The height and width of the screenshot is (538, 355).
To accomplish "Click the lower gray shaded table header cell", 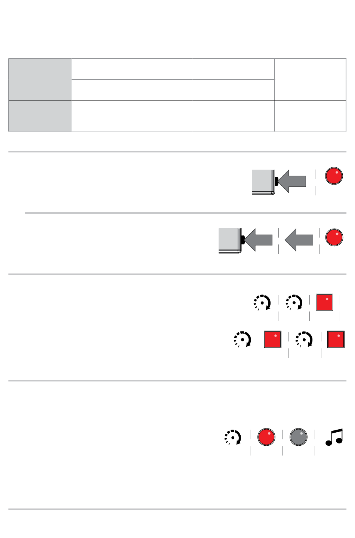I will (40, 116).
